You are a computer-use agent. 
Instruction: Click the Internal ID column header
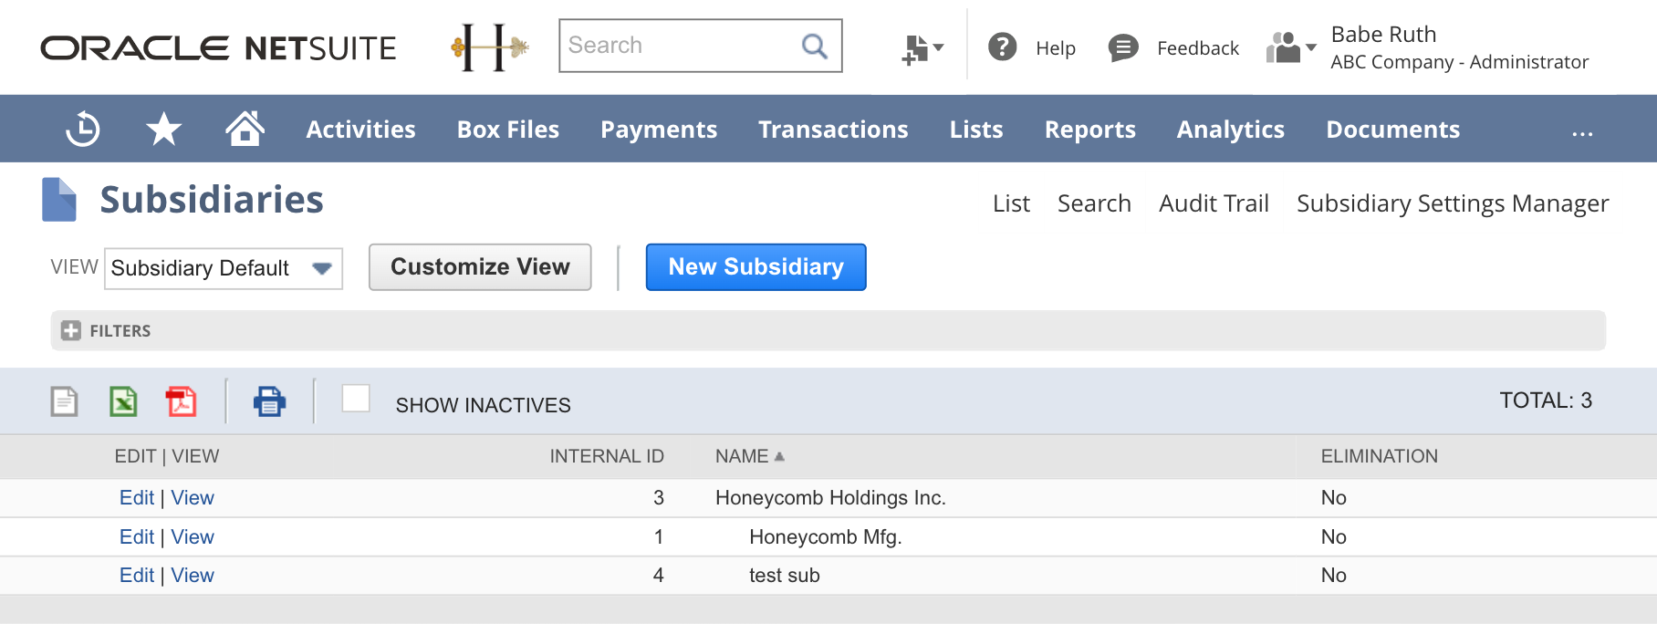click(x=607, y=456)
